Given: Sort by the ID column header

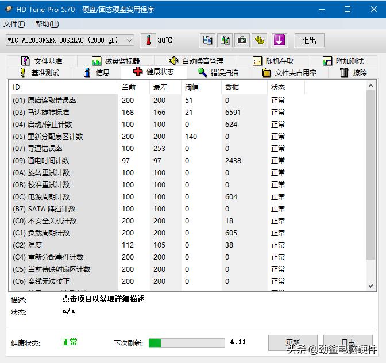Looking at the screenshot, I should pyautogui.click(x=64, y=87).
